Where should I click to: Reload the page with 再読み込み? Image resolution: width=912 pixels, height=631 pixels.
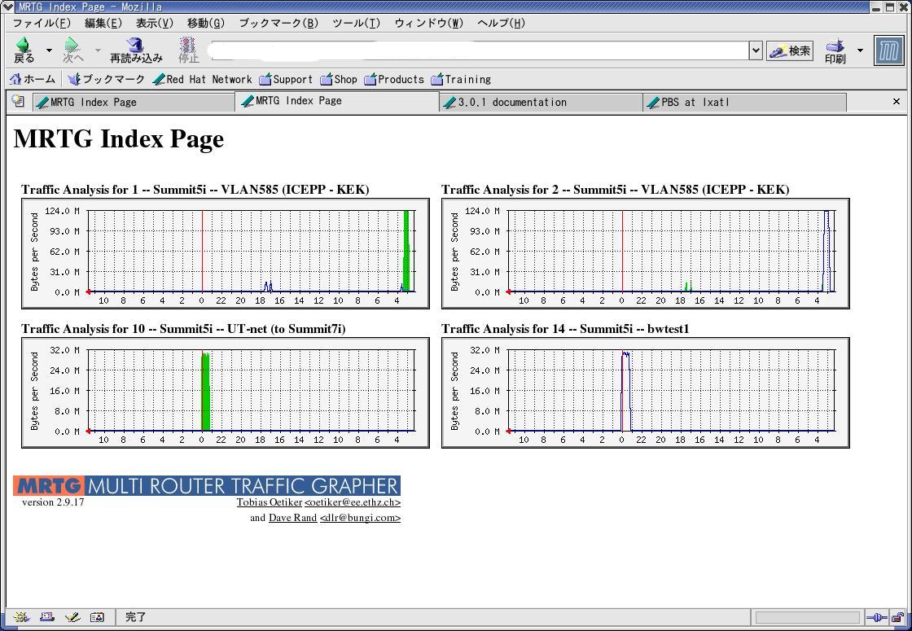pos(136,50)
